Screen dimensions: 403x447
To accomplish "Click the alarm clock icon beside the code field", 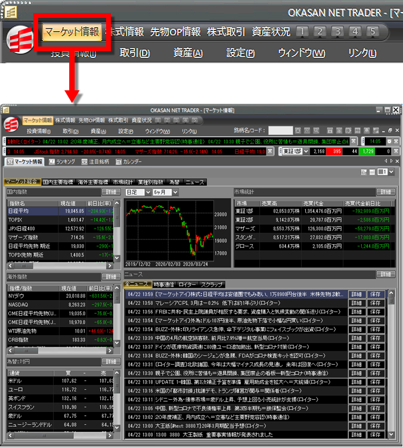I will click(298, 131).
